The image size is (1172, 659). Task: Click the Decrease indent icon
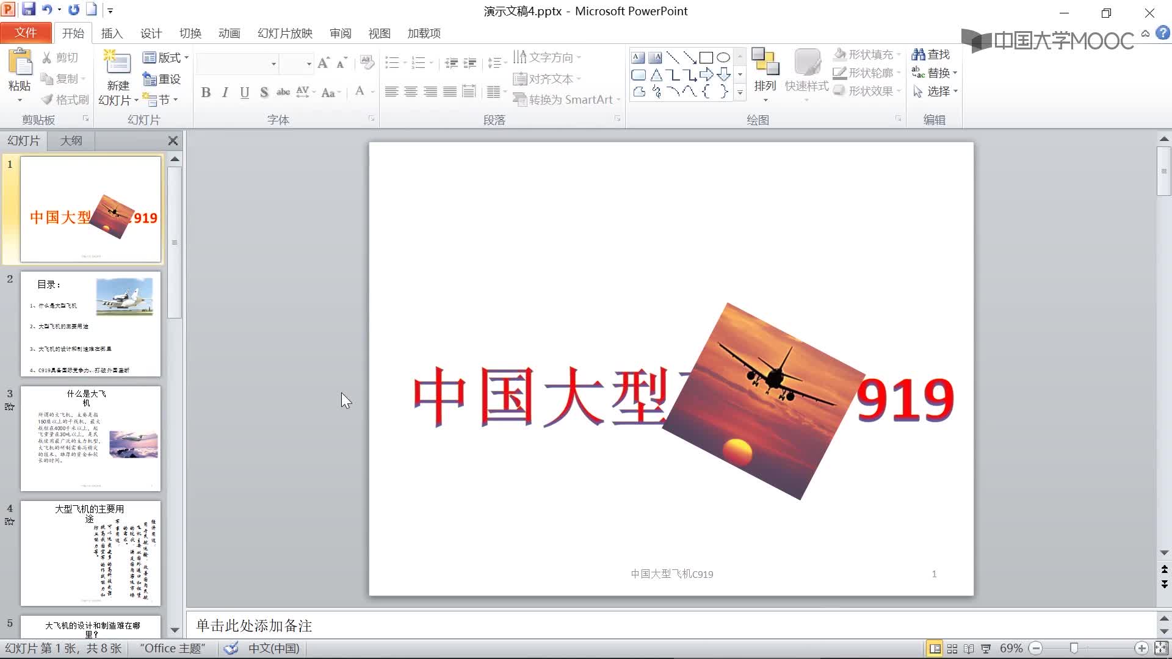pyautogui.click(x=451, y=63)
